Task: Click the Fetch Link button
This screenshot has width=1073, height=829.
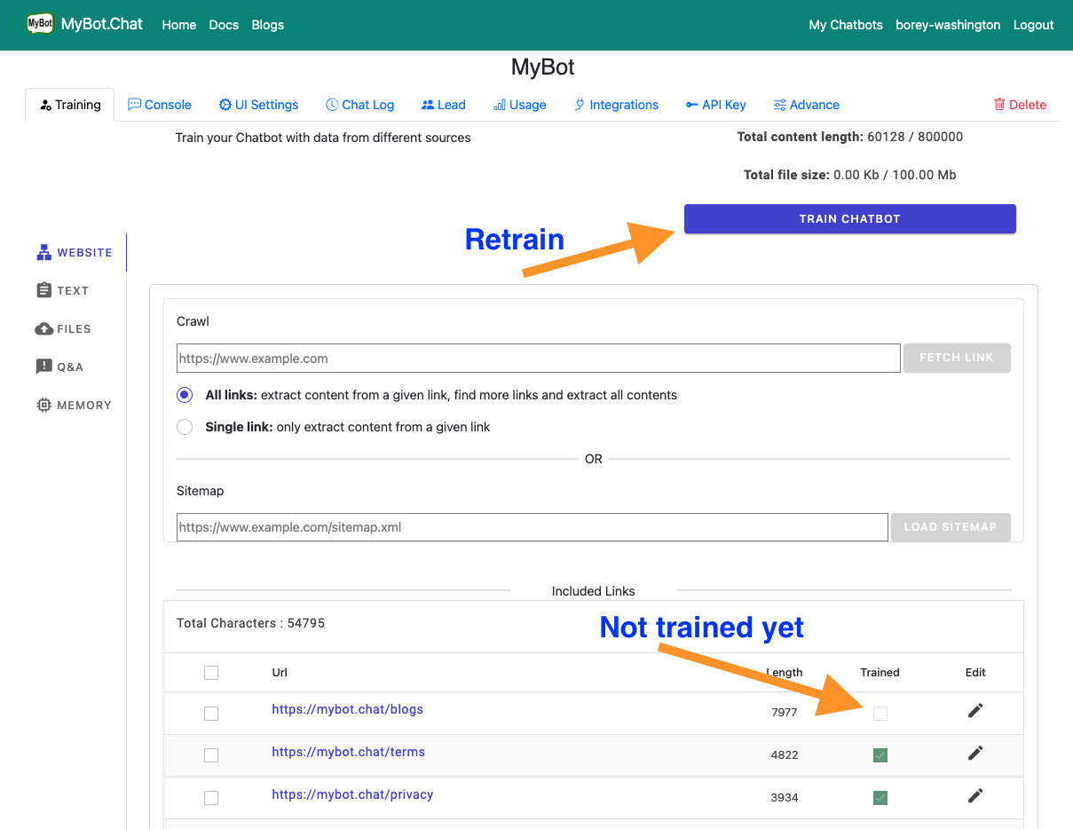Action: (957, 358)
